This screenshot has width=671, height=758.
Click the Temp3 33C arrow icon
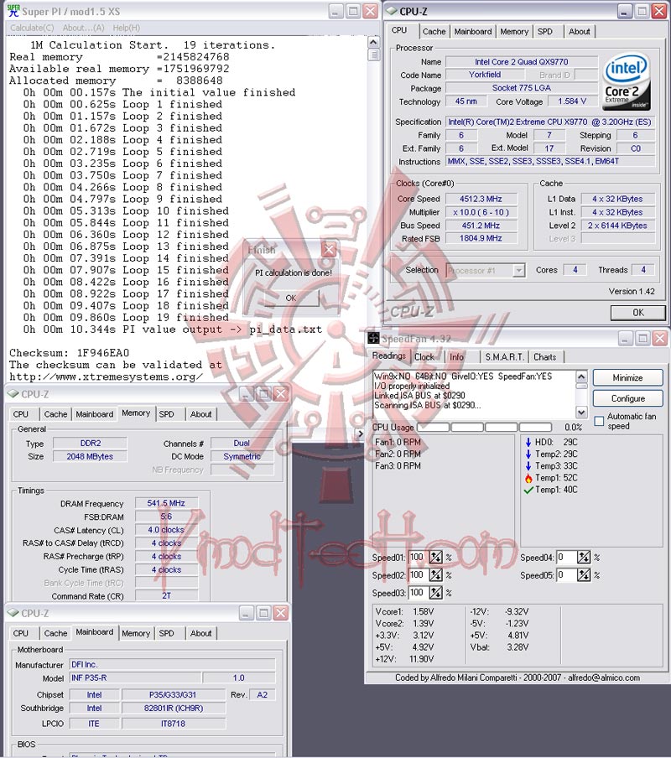click(x=528, y=465)
